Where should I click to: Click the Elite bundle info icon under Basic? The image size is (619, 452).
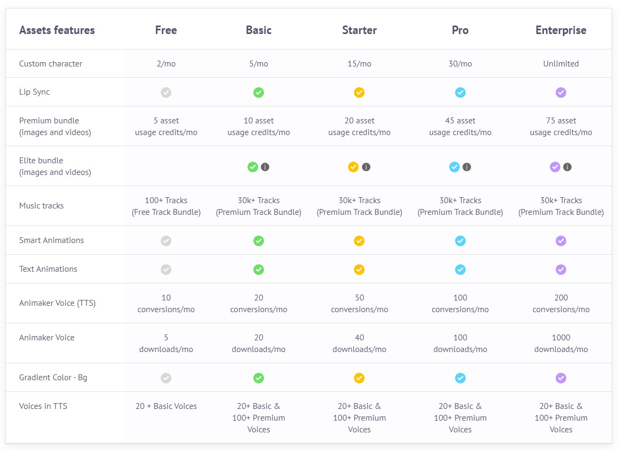point(265,167)
